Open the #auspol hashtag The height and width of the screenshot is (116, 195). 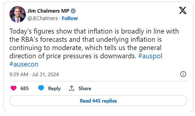coord(150,56)
